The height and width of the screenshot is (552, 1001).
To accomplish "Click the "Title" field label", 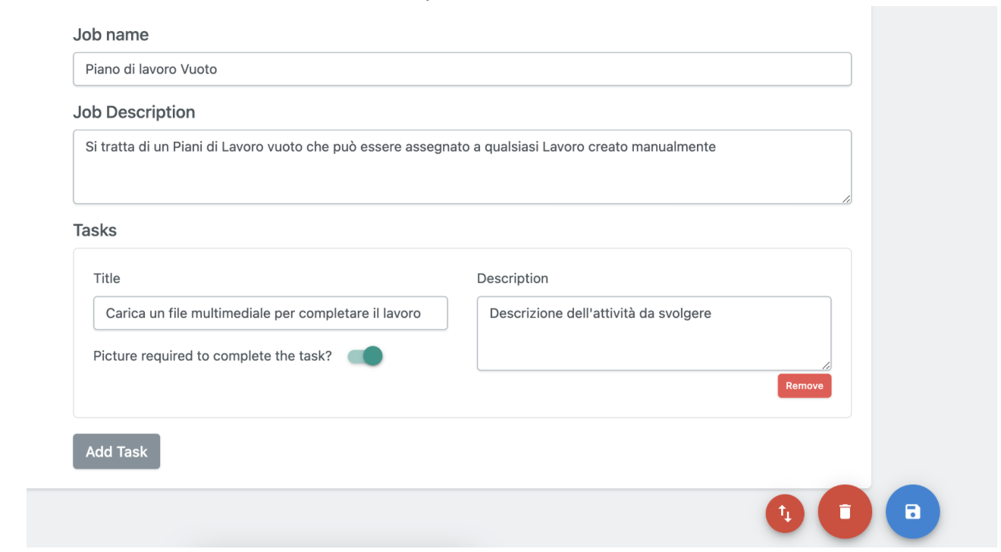I will [107, 278].
